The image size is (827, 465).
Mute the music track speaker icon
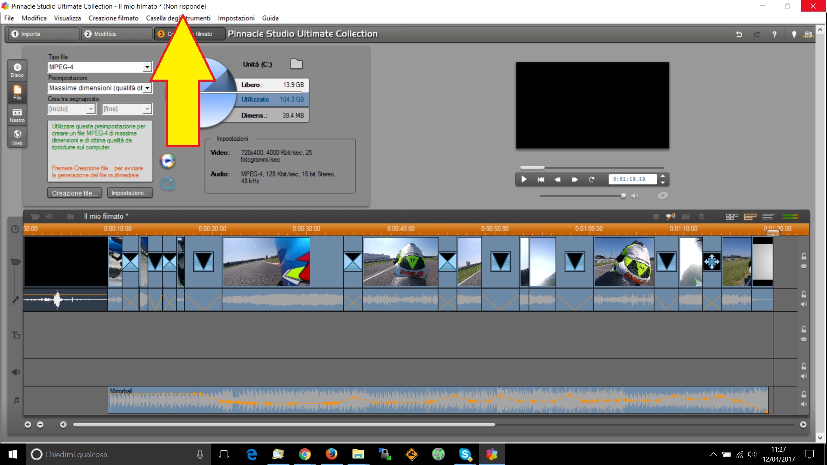click(x=804, y=405)
